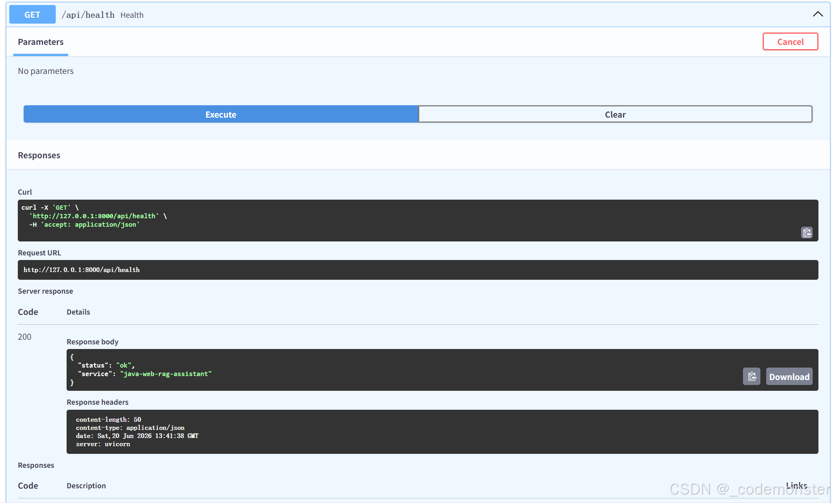Screen dimensions: 832x503
Task: Click the accept: application/json curl line
Action: pyautogui.click(x=84, y=224)
